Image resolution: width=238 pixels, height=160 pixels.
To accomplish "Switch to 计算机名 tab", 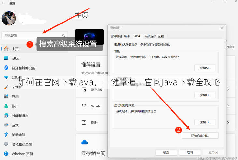I will click(116, 36).
